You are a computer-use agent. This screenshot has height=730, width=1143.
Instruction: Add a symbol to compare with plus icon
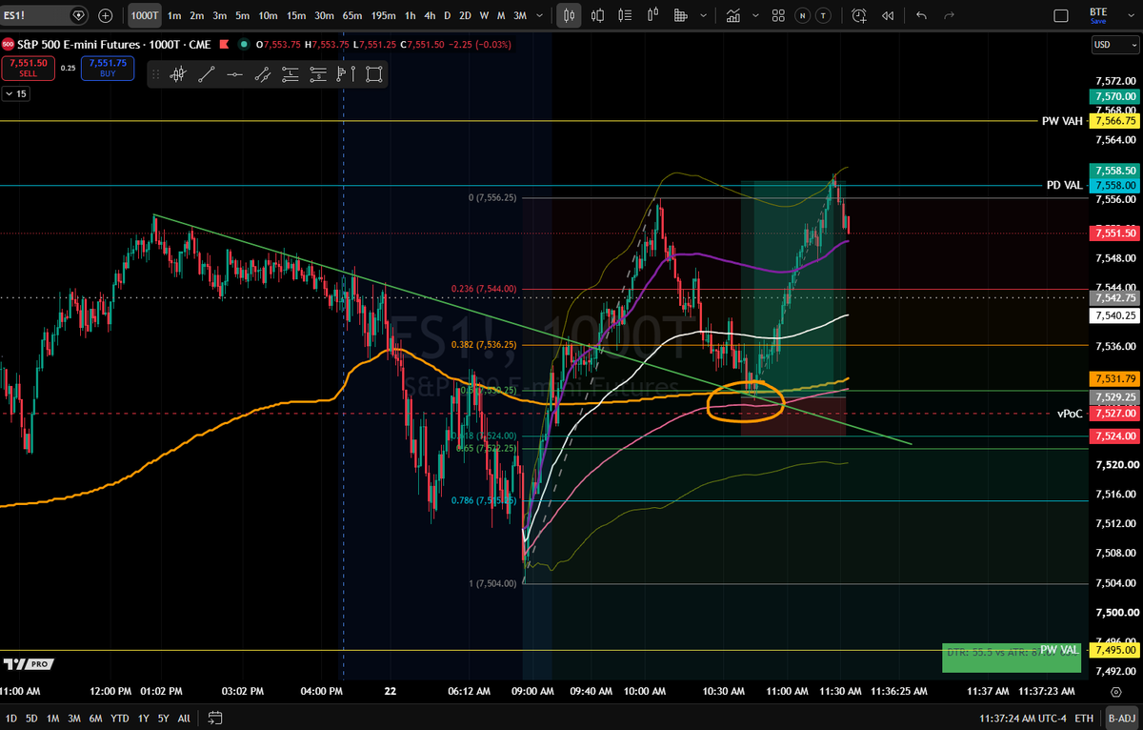105,15
